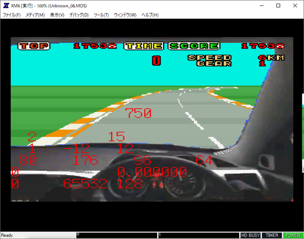
Task: Click floppy drive 1 status field
Action: point(199,235)
